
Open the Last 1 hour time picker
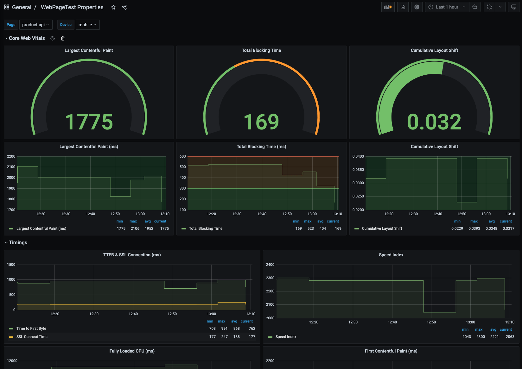(447, 7)
